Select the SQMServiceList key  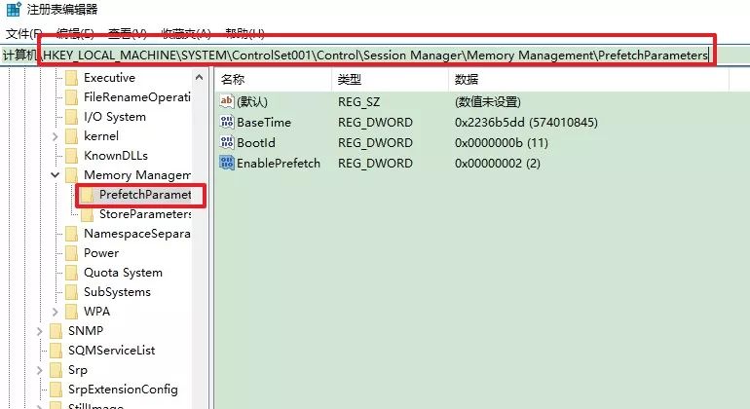coord(111,351)
